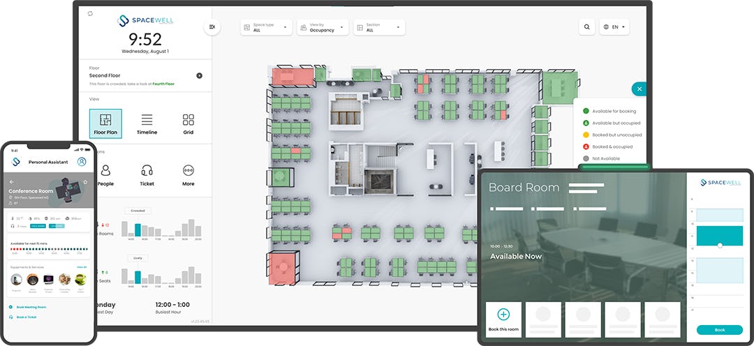Click the slider handle on the booking timeline

pyautogui.click(x=720, y=245)
